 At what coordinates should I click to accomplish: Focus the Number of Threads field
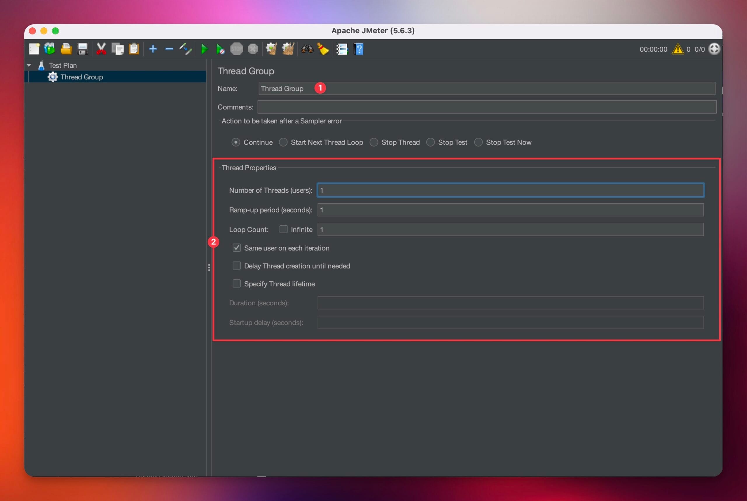pyautogui.click(x=510, y=190)
